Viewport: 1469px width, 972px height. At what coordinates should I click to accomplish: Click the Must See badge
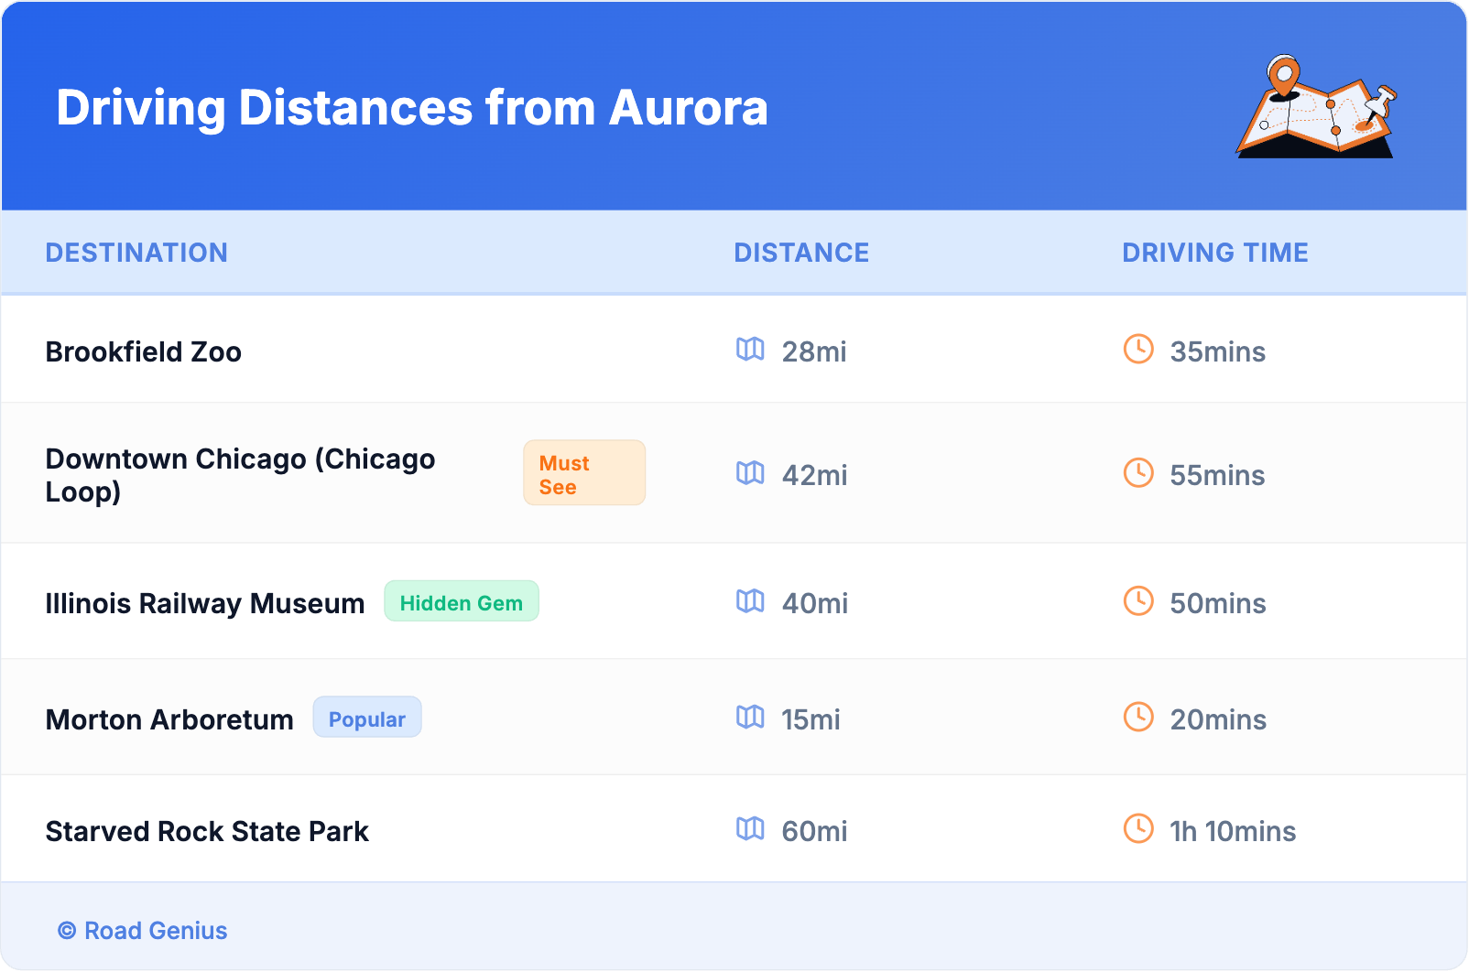point(583,473)
